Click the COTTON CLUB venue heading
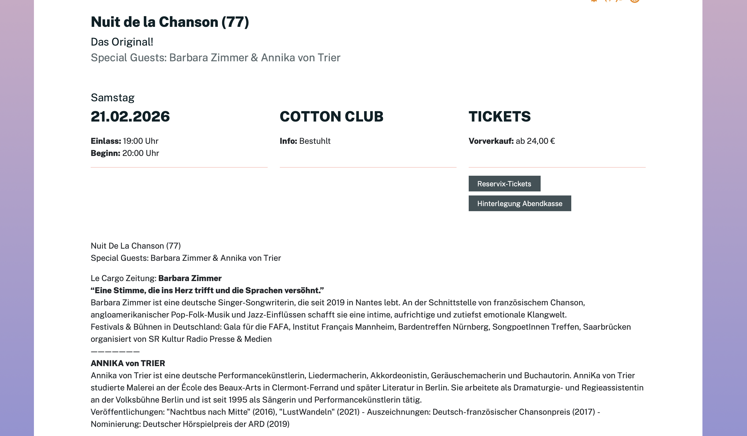Viewport: 747px width, 436px height. (331, 116)
